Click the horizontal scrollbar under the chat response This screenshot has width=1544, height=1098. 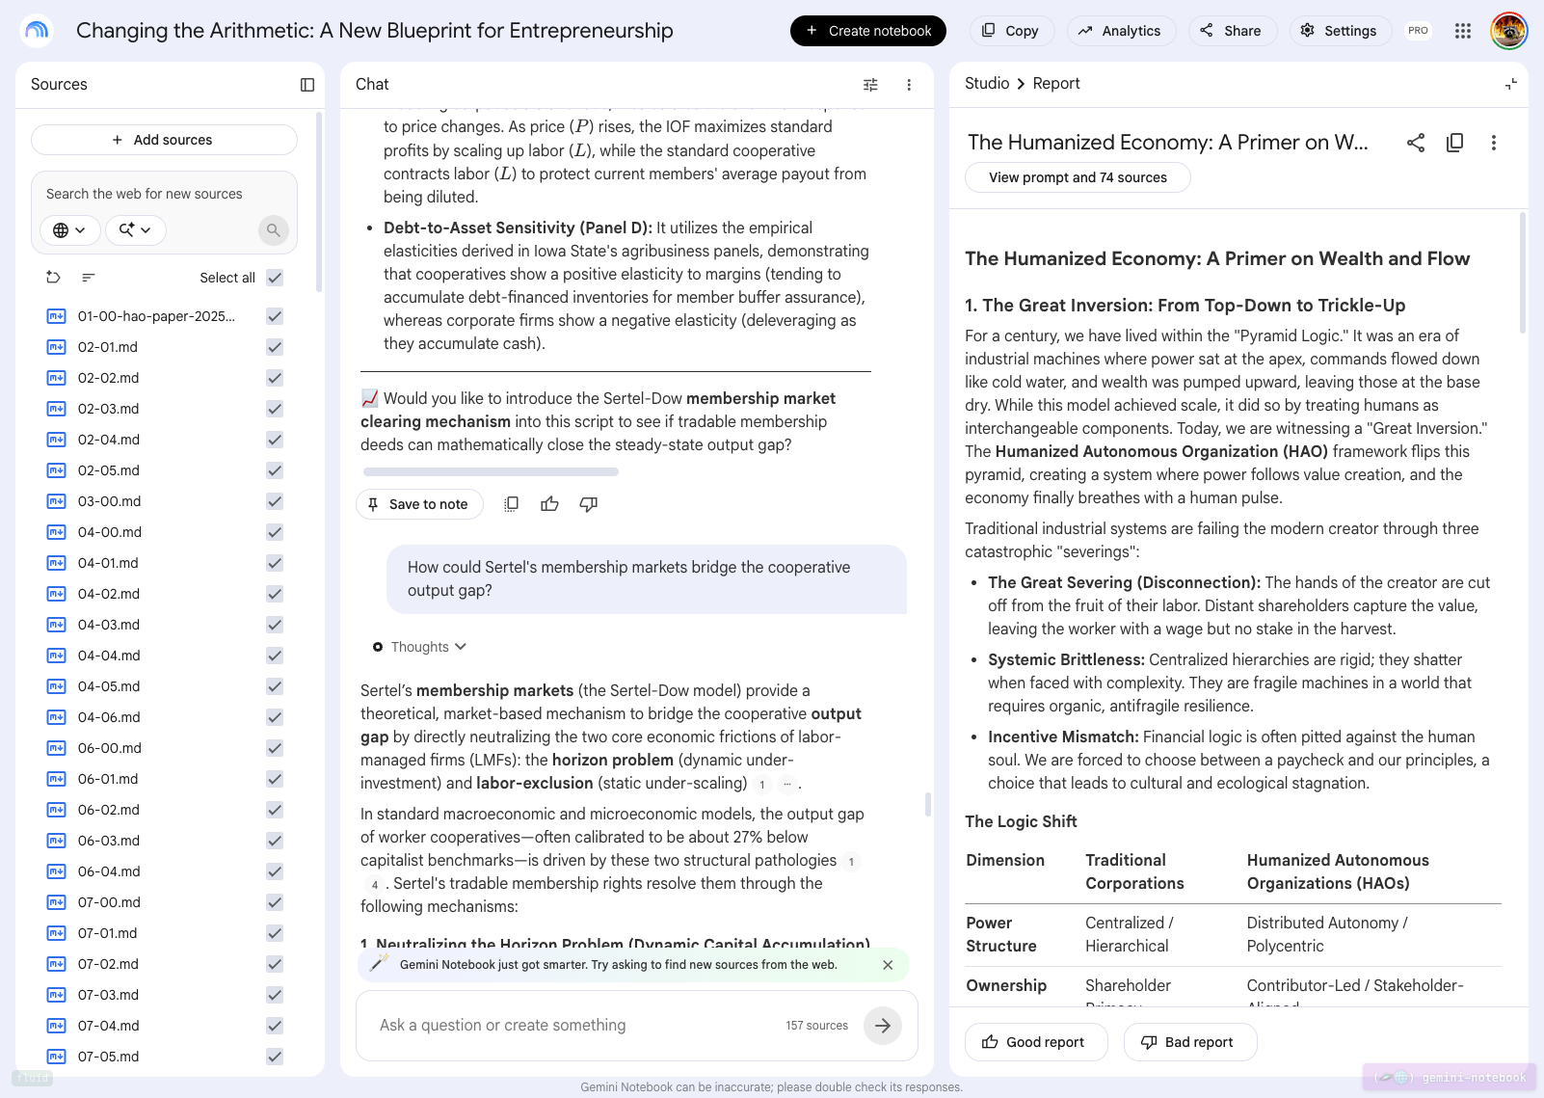(491, 472)
